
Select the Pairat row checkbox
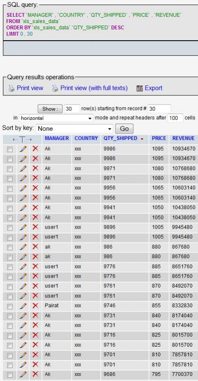[x=10, y=306]
